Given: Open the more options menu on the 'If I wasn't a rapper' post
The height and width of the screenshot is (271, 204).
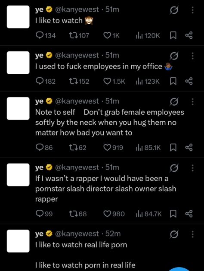Looking at the screenshot, I should click(x=193, y=168).
